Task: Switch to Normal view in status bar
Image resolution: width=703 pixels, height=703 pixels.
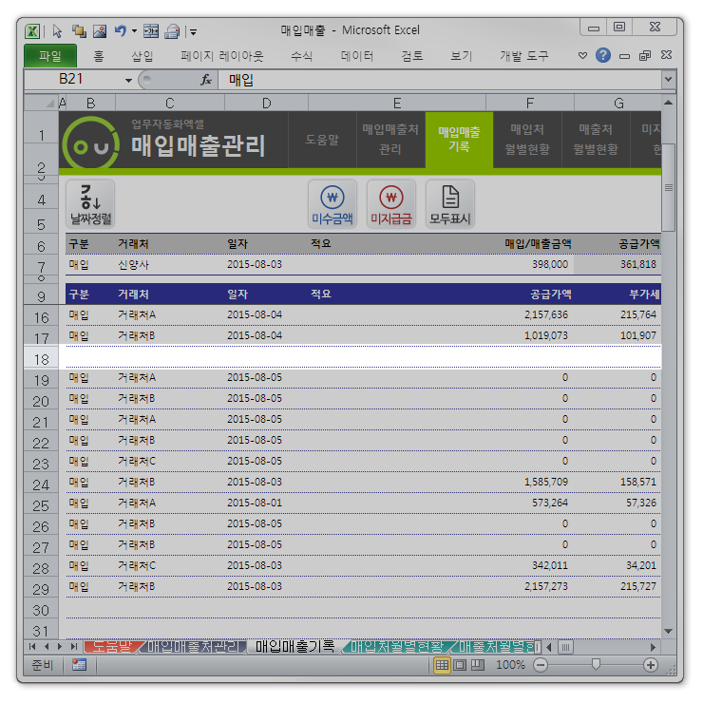Action: pyautogui.click(x=442, y=665)
